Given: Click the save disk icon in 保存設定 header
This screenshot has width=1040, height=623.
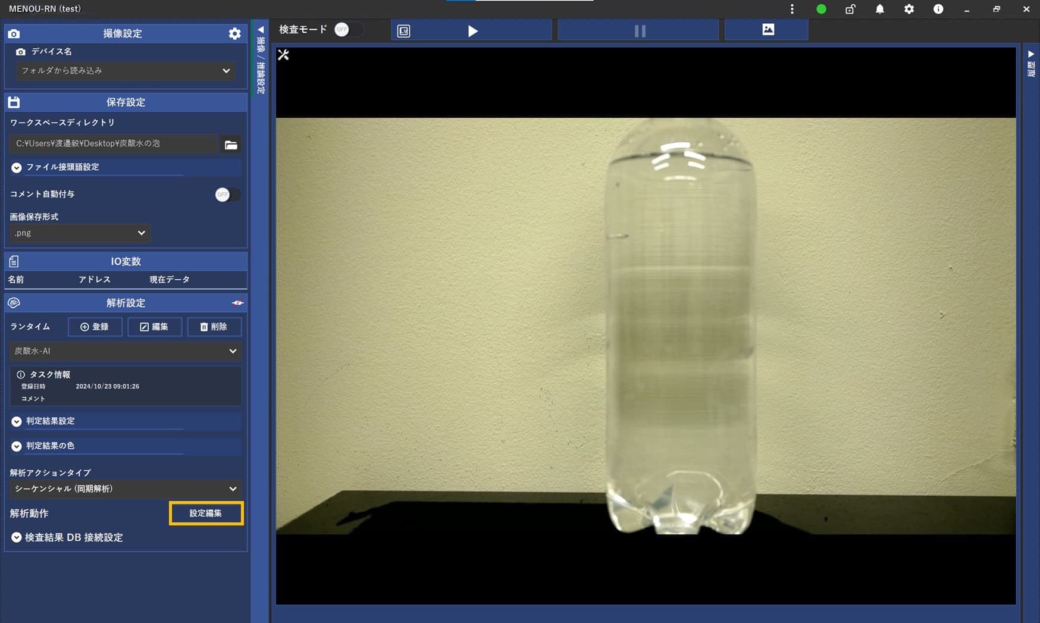Looking at the screenshot, I should point(14,102).
